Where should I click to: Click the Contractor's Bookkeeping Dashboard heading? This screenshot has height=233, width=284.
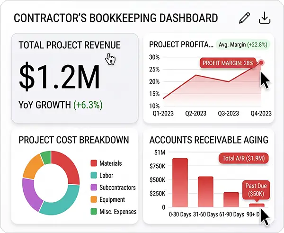click(x=116, y=18)
